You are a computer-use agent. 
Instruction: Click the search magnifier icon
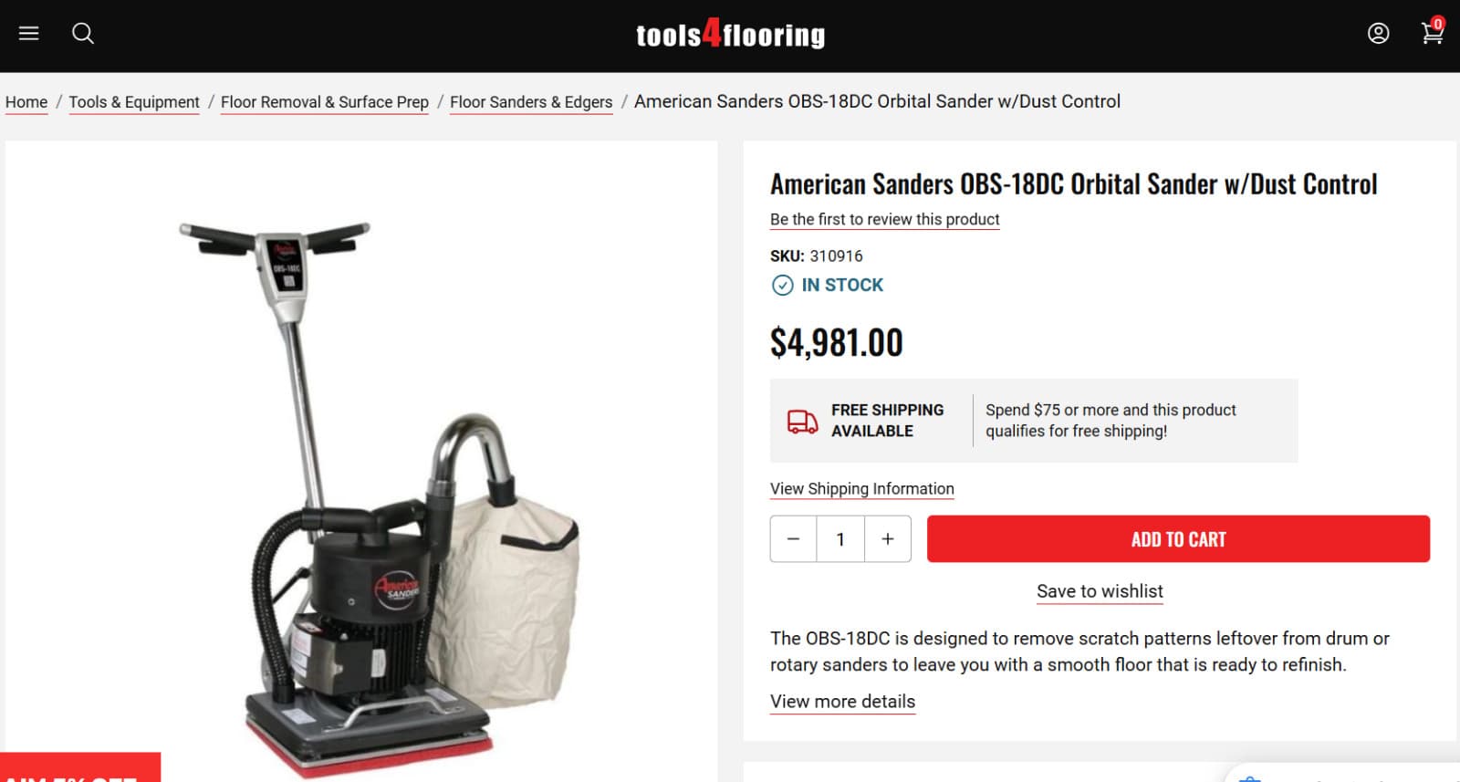coord(83,33)
